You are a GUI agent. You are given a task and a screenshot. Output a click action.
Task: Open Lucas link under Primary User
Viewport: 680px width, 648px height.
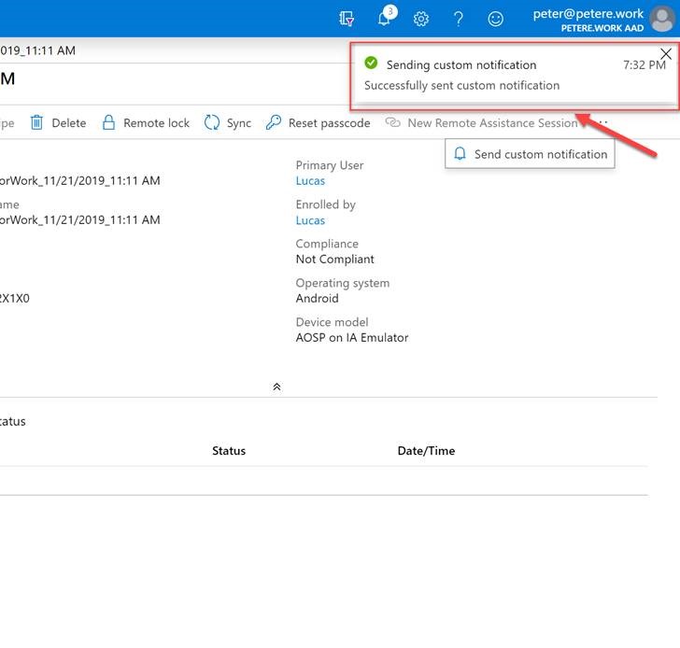(x=310, y=181)
